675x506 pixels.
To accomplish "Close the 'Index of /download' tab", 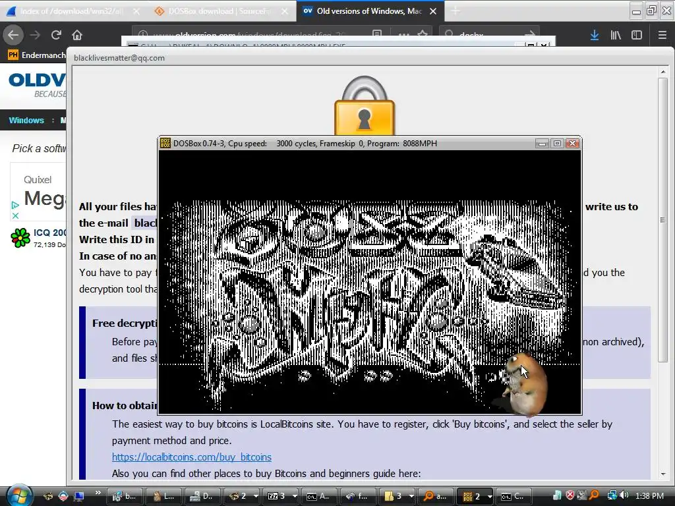I will click(136, 11).
